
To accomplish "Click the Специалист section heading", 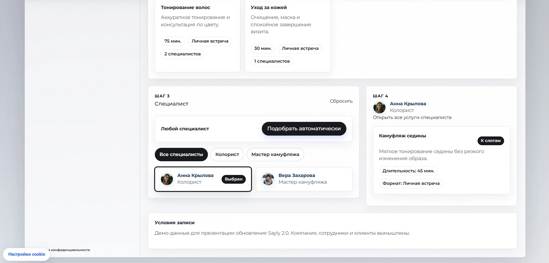I will (171, 104).
